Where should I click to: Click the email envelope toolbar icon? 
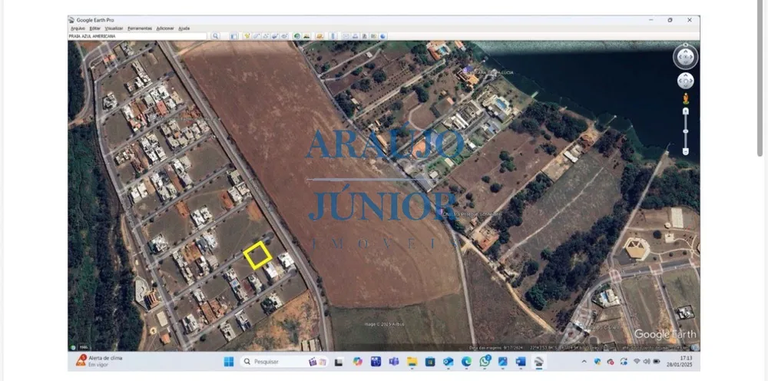point(346,36)
